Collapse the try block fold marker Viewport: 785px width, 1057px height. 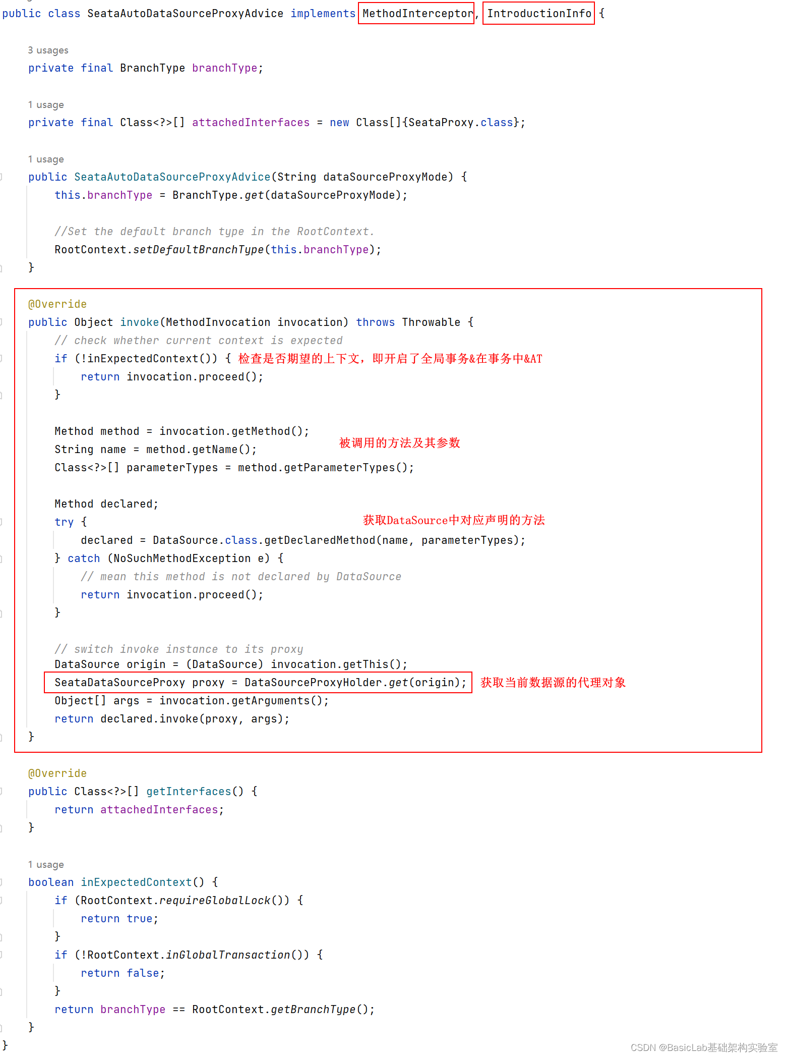(x=2, y=522)
